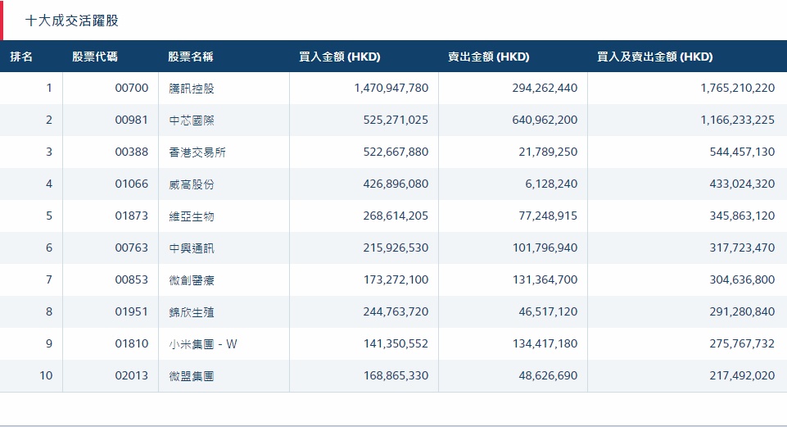
Task: Select sell amount 640,962,200
Action: (x=545, y=120)
